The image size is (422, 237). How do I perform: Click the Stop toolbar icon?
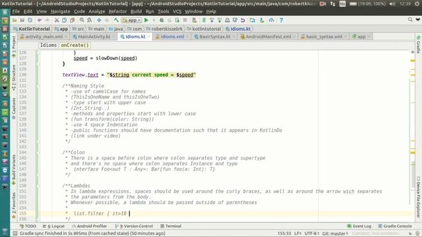(185, 20)
